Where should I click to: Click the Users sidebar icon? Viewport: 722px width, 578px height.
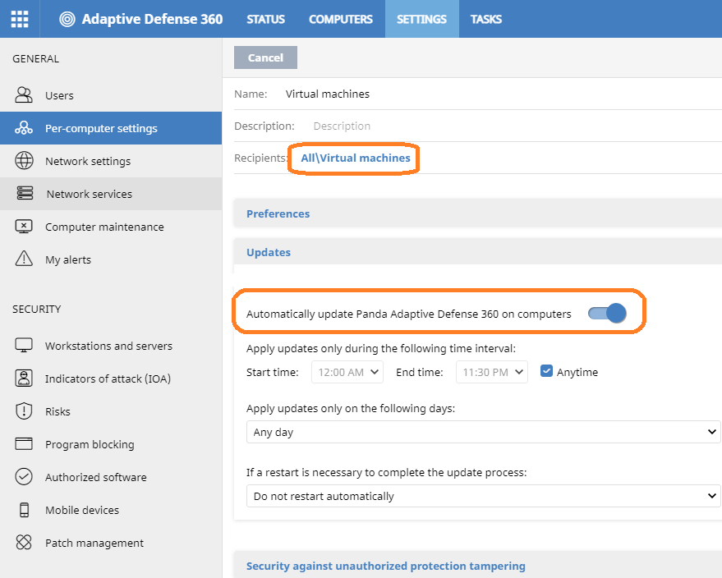pyautogui.click(x=24, y=94)
